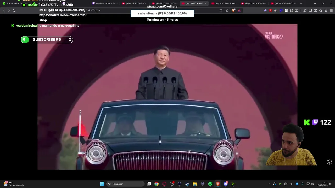Open the red wand extension icon
This screenshot has height=188, width=335.
click(270, 10)
